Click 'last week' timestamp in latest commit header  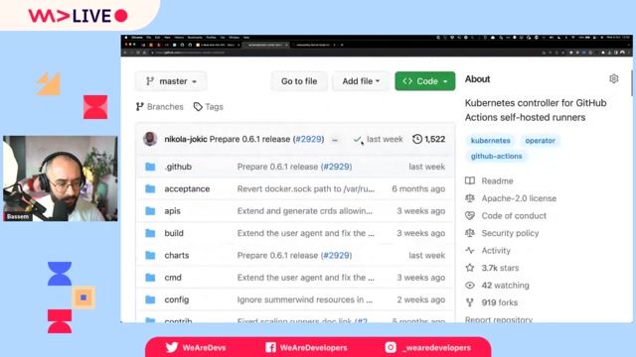[385, 139]
